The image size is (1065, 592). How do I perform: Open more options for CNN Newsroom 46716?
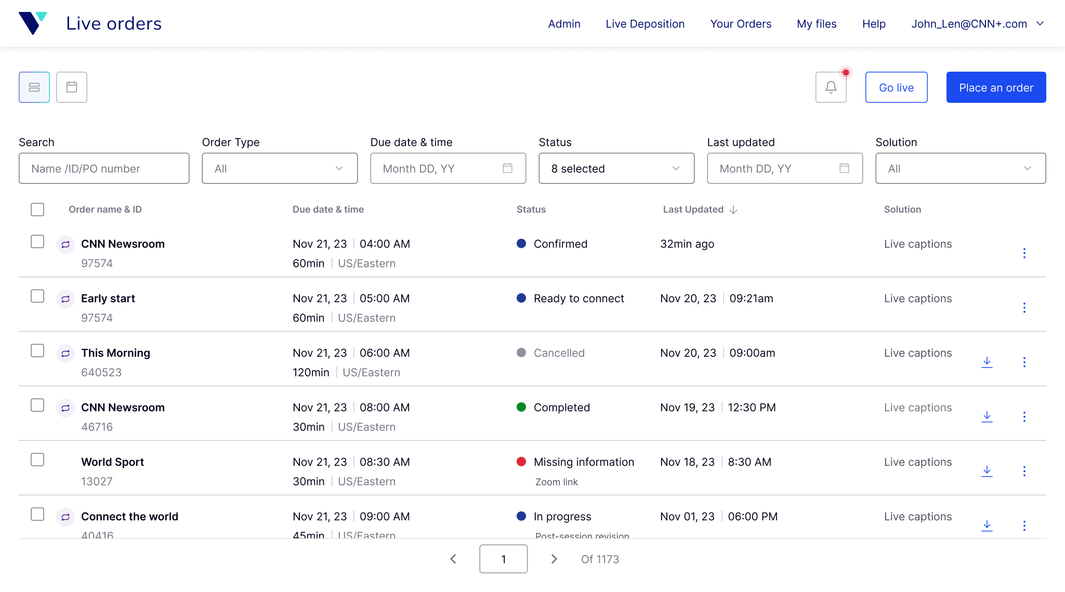point(1024,417)
